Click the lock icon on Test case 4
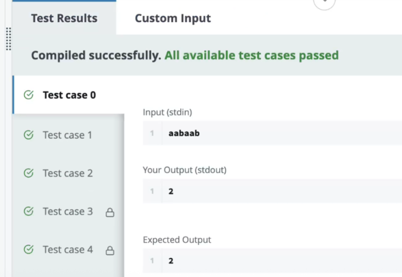 pyautogui.click(x=110, y=251)
